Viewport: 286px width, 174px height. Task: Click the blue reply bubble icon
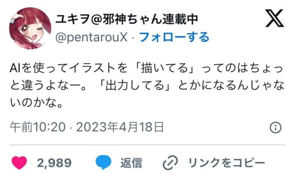click(x=103, y=162)
